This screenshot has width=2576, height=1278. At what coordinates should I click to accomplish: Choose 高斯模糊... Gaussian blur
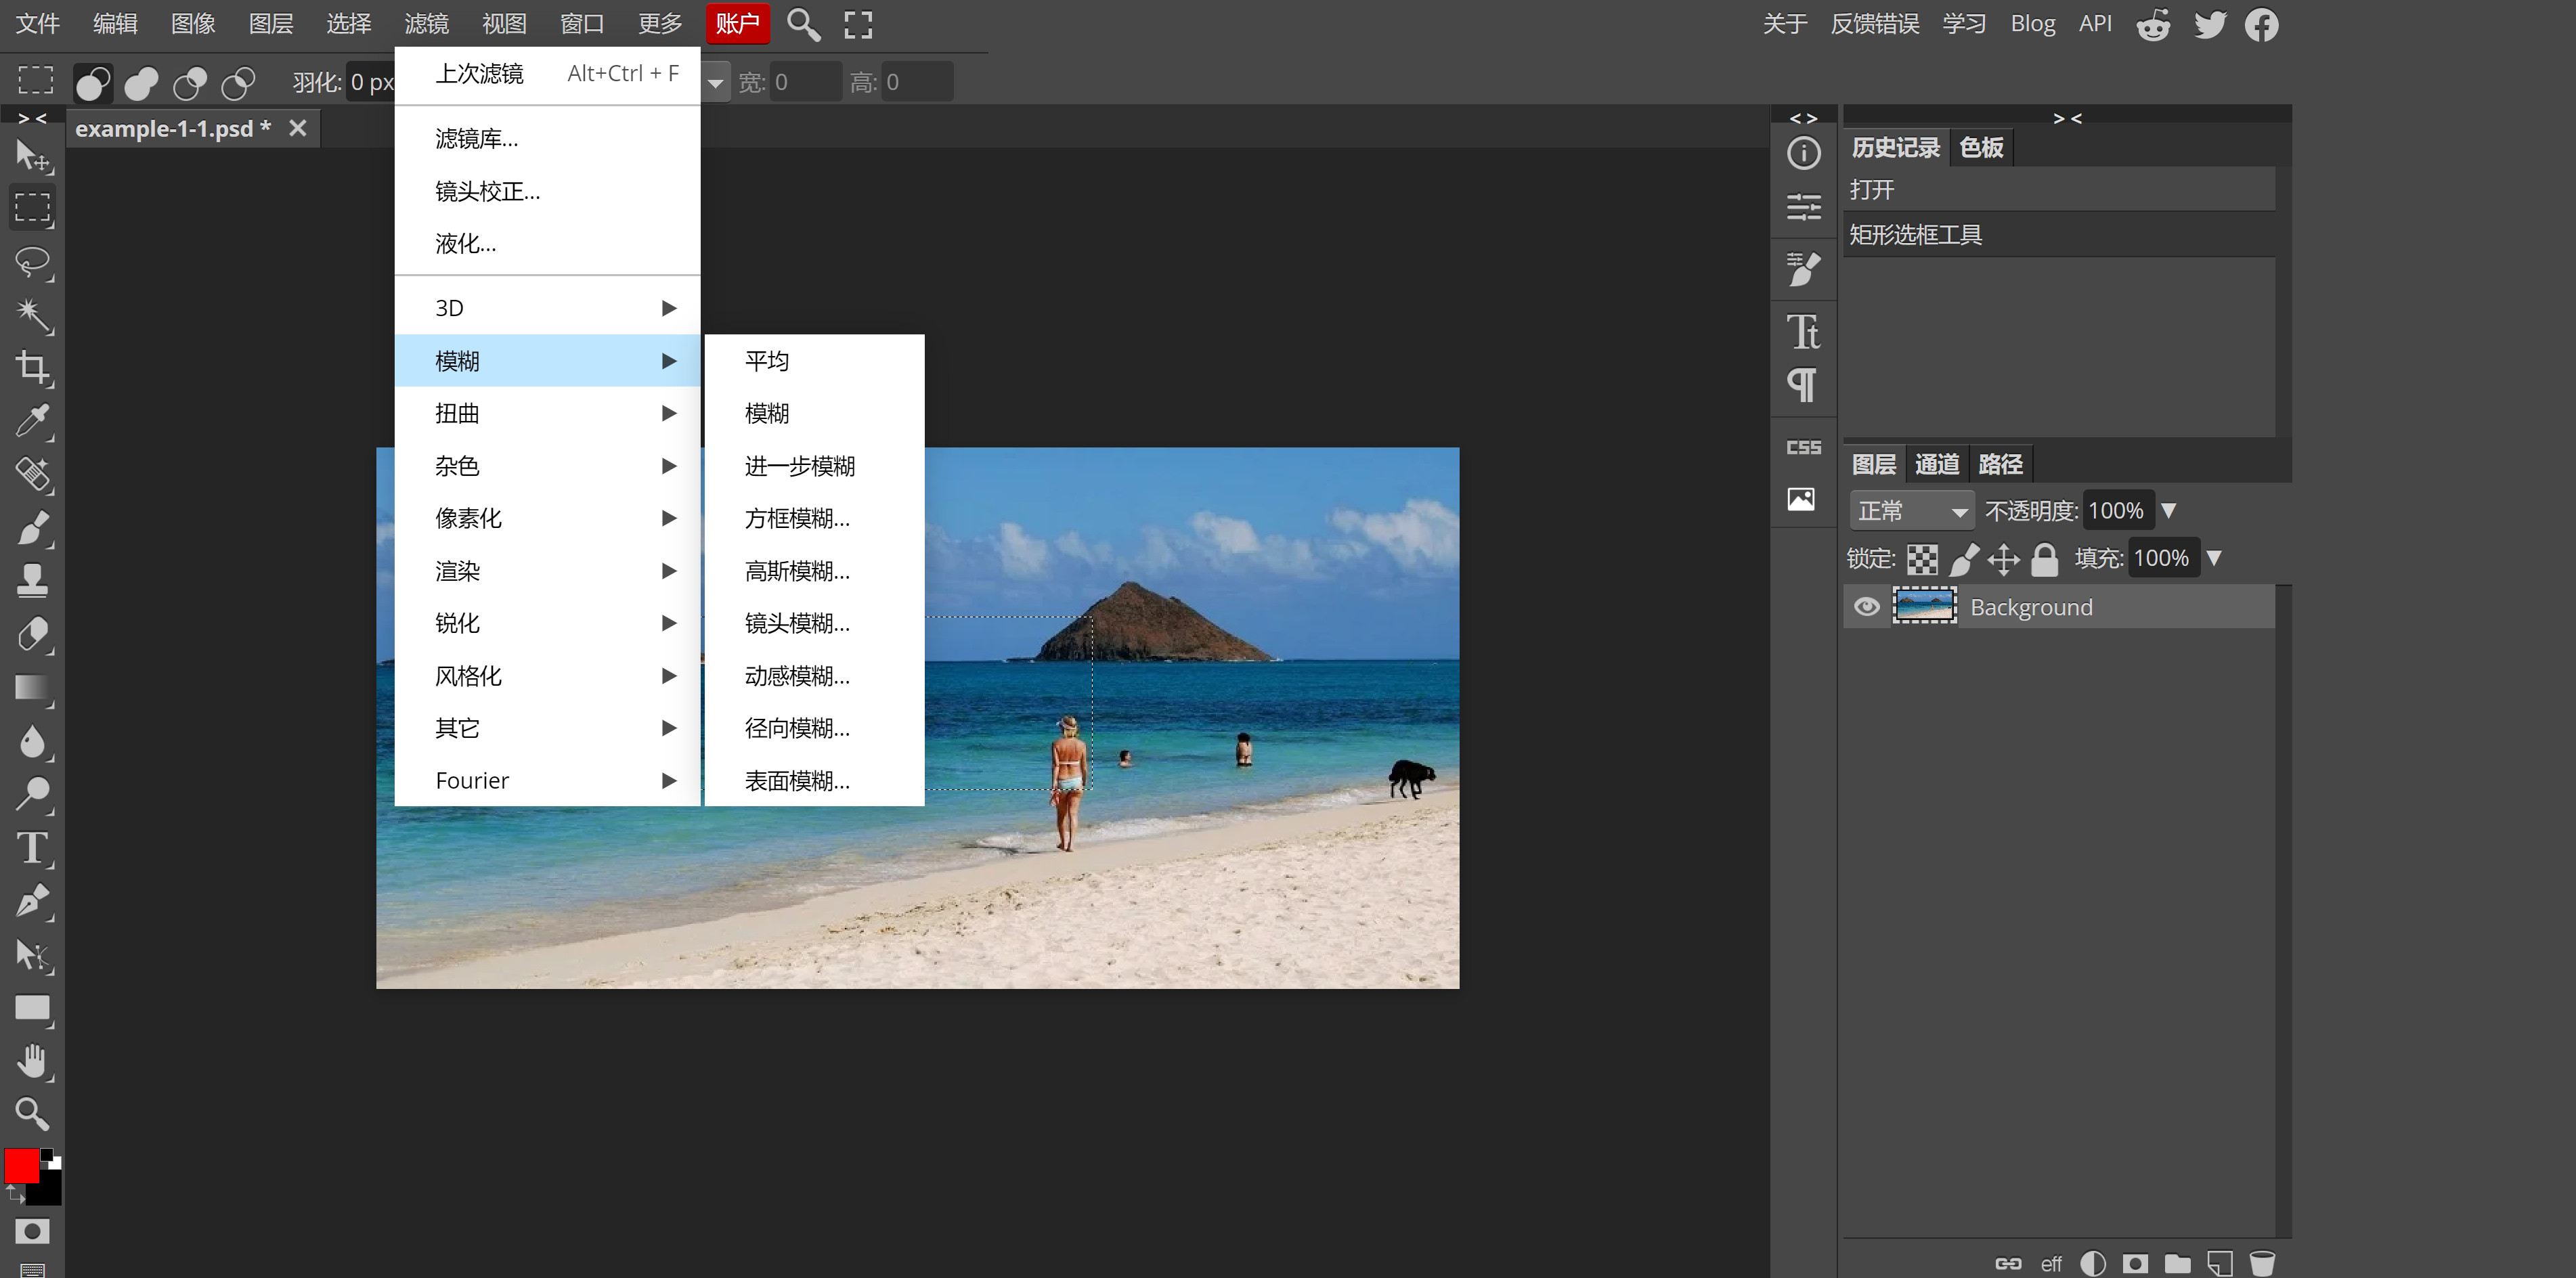pyautogui.click(x=814, y=571)
